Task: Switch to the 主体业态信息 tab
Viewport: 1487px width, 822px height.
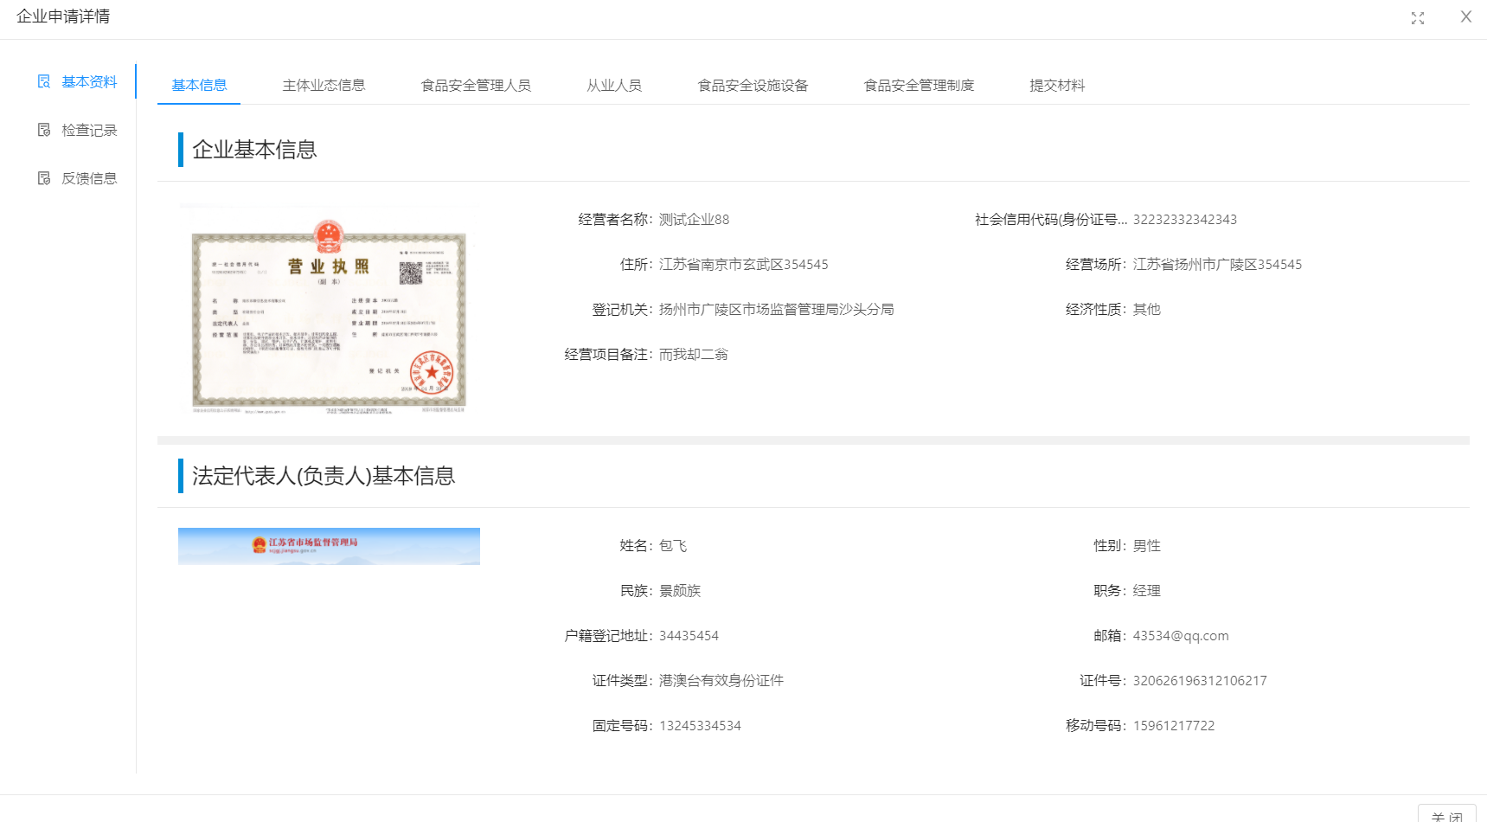Action: click(x=324, y=85)
